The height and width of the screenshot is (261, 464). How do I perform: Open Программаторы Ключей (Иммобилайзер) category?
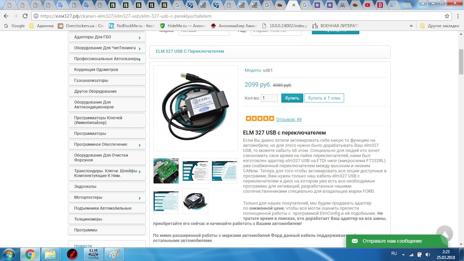[x=107, y=120]
